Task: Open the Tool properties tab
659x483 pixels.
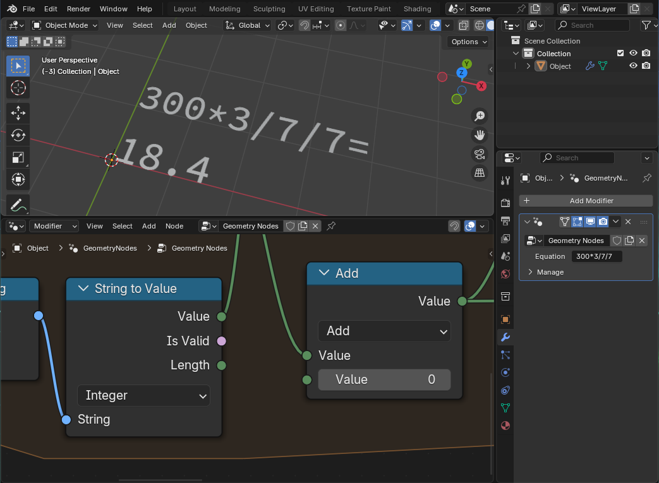Action: [505, 181]
